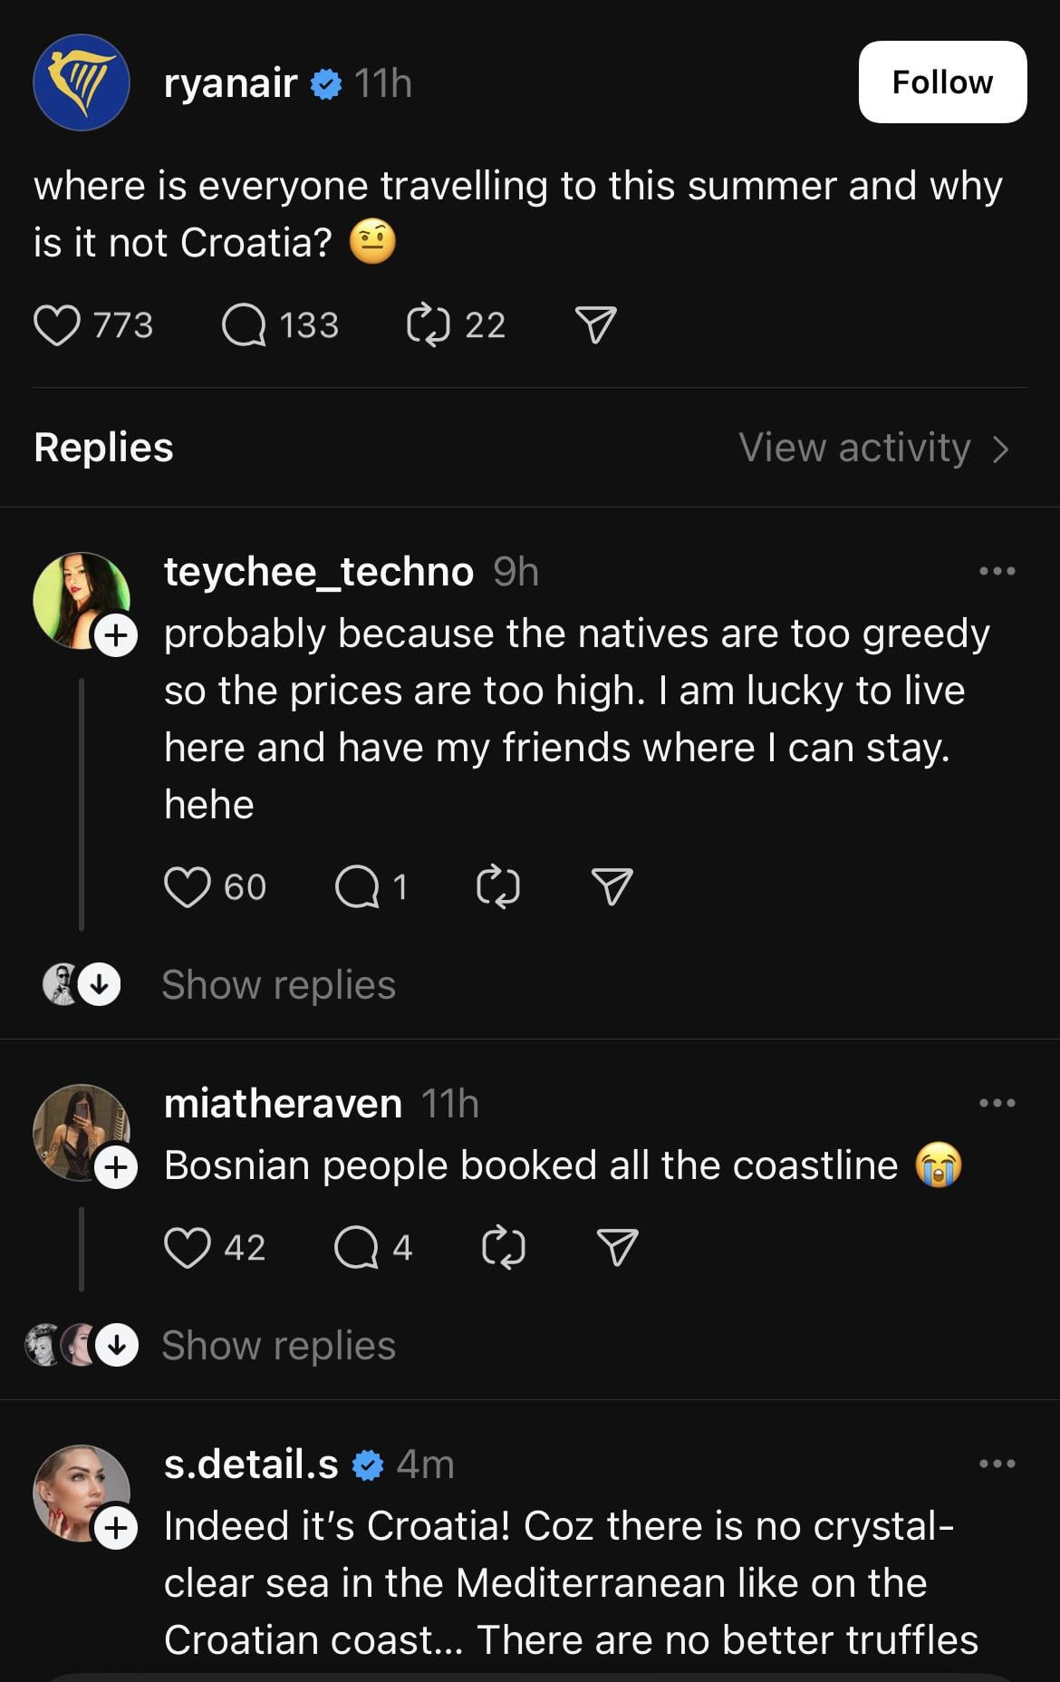Open more options for teychee_techno's reply
Viewport: 1060px width, 1682px height.
pos(997,571)
